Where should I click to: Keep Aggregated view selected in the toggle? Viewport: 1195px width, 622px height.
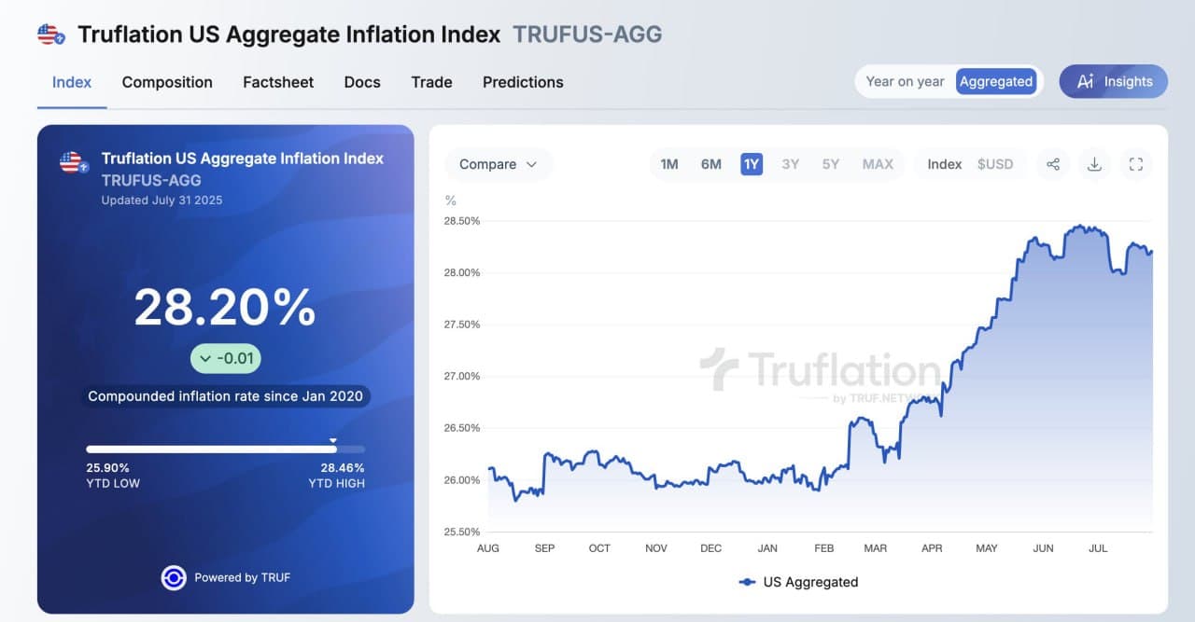click(x=996, y=81)
